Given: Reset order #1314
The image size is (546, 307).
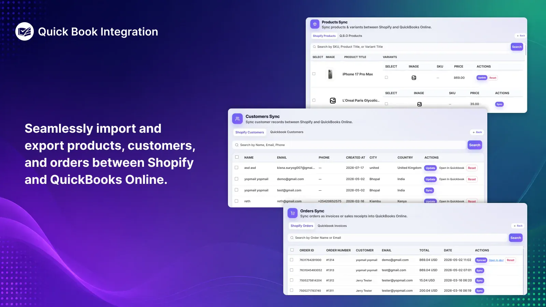Looking at the screenshot, I should [x=511, y=260].
